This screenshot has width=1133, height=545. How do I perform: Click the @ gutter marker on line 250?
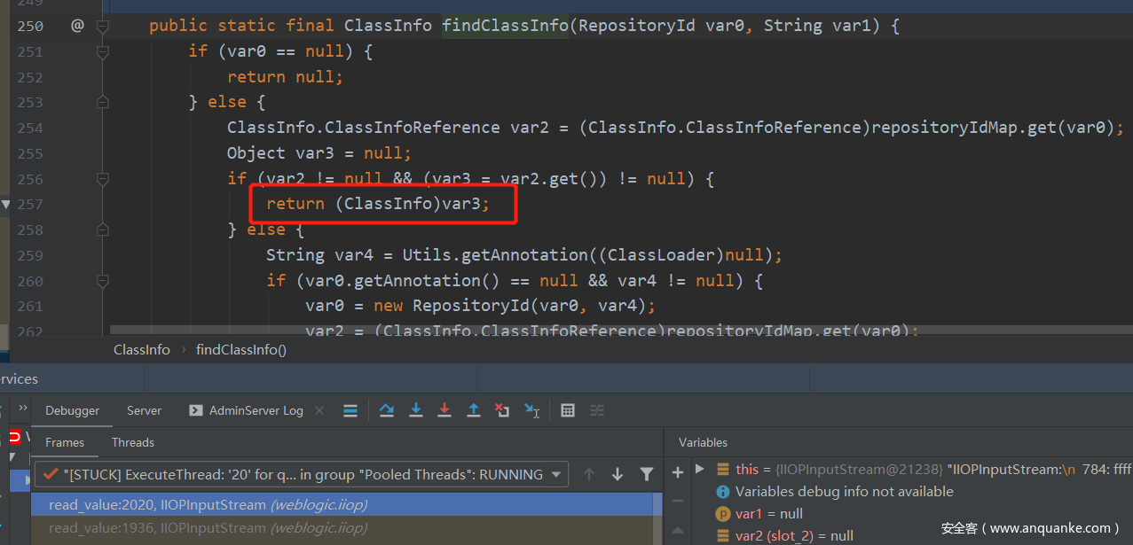tap(77, 26)
